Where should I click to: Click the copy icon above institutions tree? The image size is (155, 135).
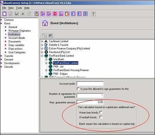pos(51,36)
